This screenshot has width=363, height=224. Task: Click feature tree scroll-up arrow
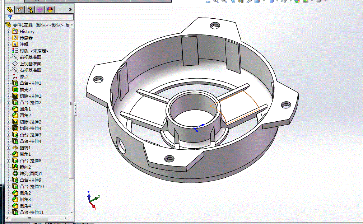coord(72,25)
